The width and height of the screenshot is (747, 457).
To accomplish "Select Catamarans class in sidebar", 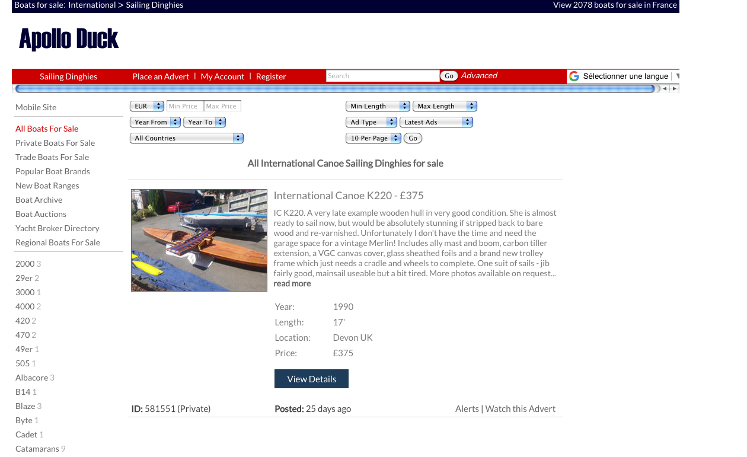I will point(37,449).
